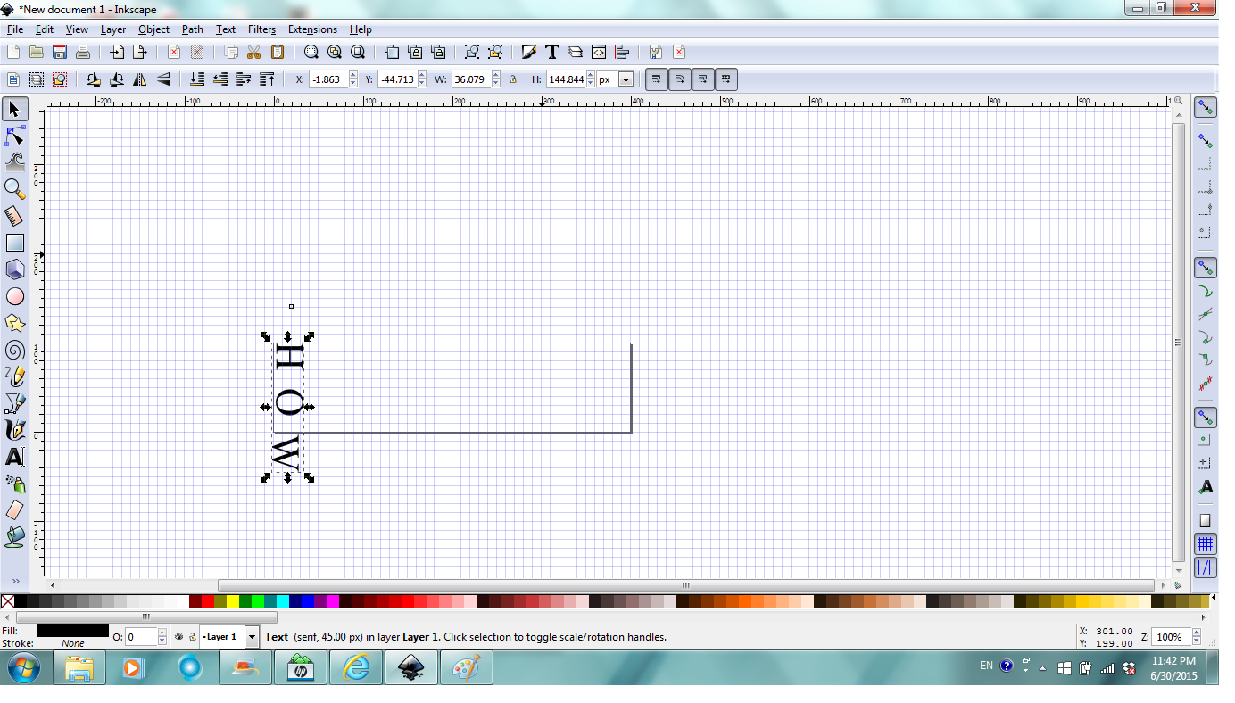Click the Import file icon
Screen dimensions: 1235x703
117,52
